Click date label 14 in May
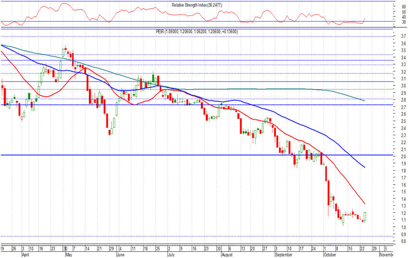The height and width of the screenshot is (258, 408). pyautogui.click(x=87, y=249)
